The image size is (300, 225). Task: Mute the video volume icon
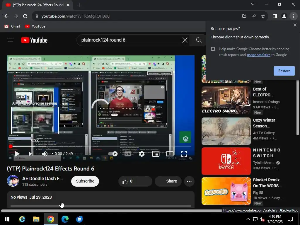point(45,154)
